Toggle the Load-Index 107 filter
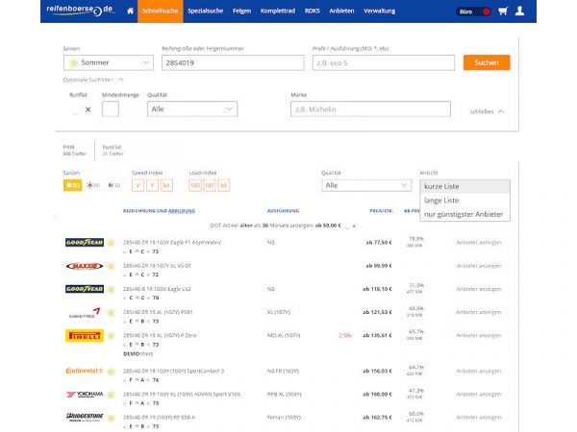Image resolution: width=577 pixels, height=432 pixels. tap(210, 185)
